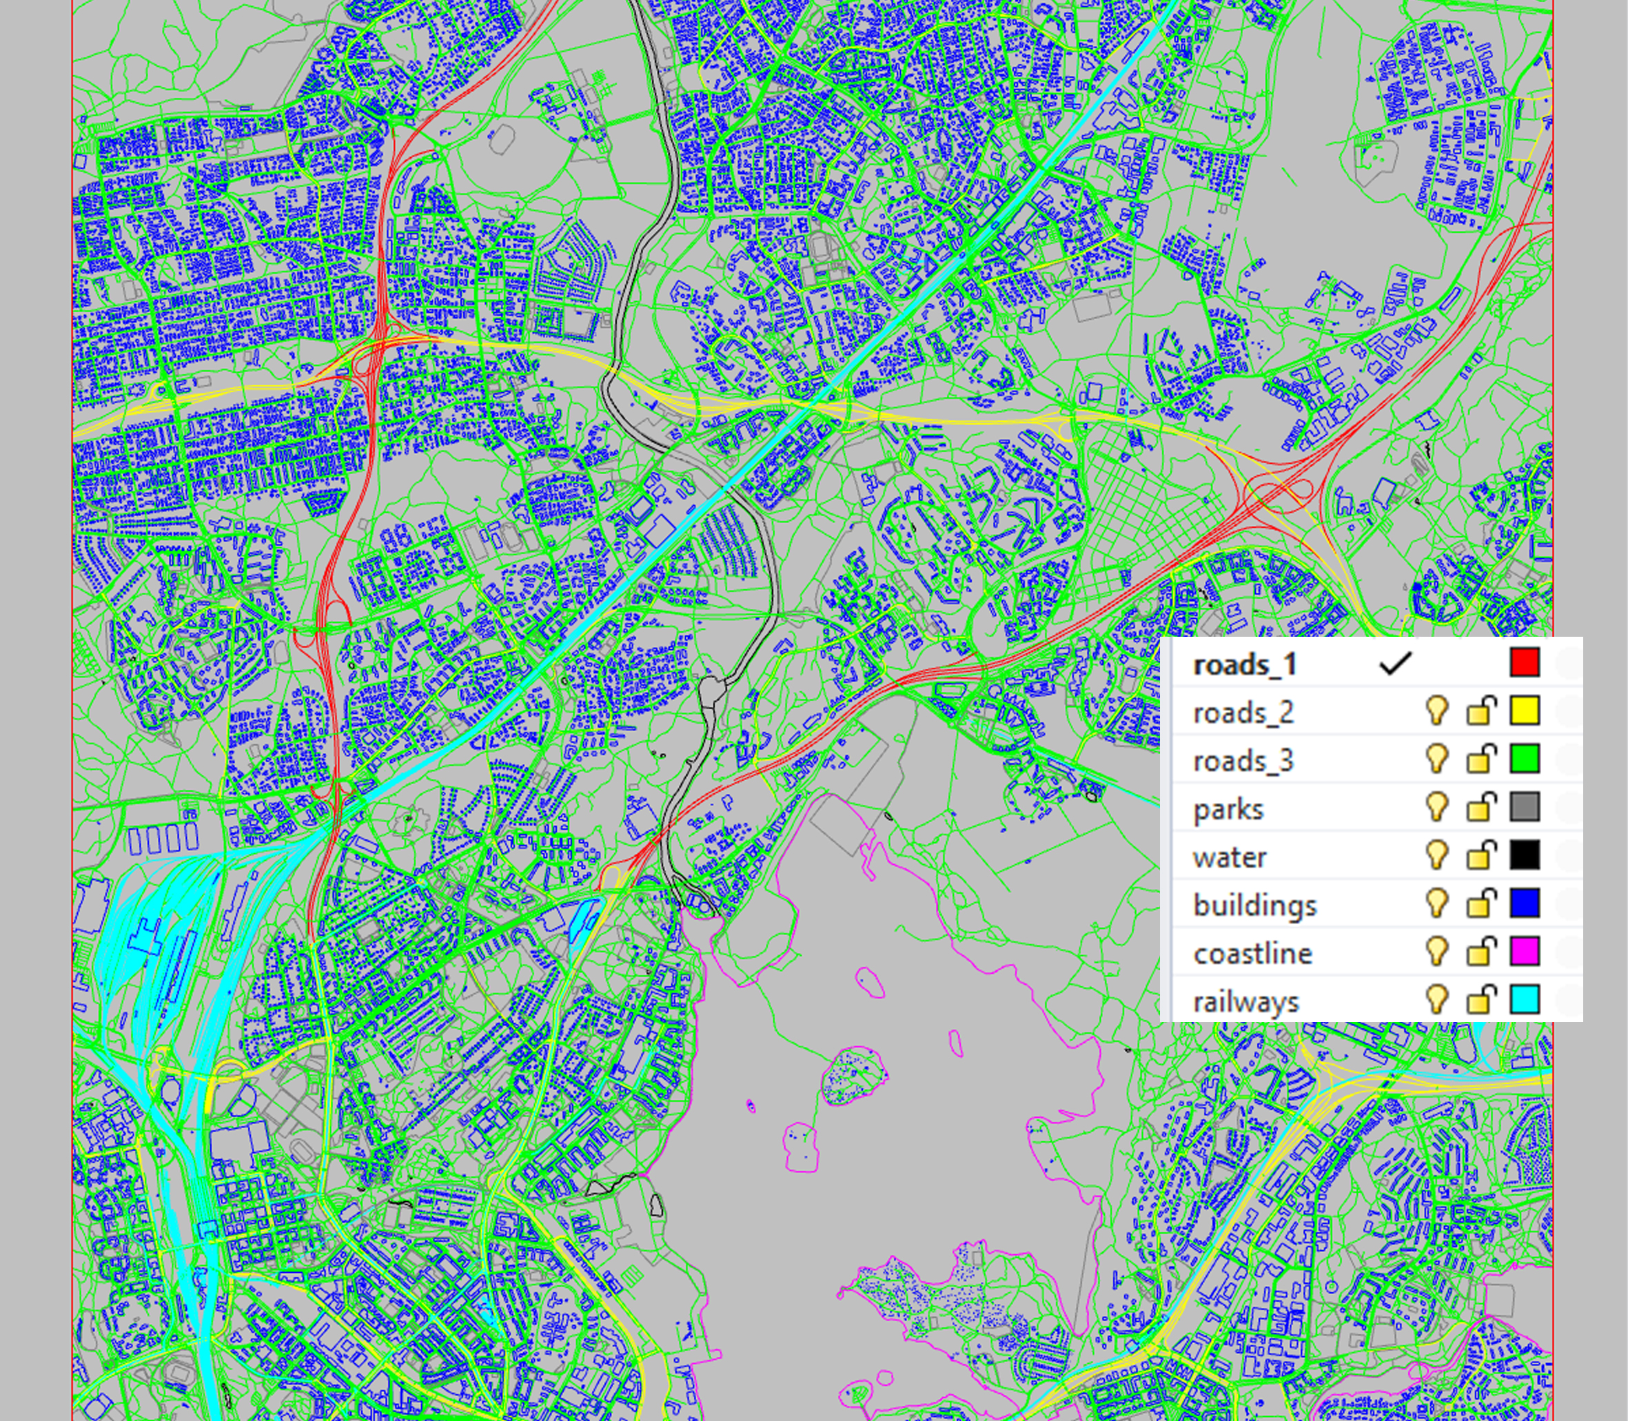
Task: Open the black color swatch of water
Action: [1525, 855]
